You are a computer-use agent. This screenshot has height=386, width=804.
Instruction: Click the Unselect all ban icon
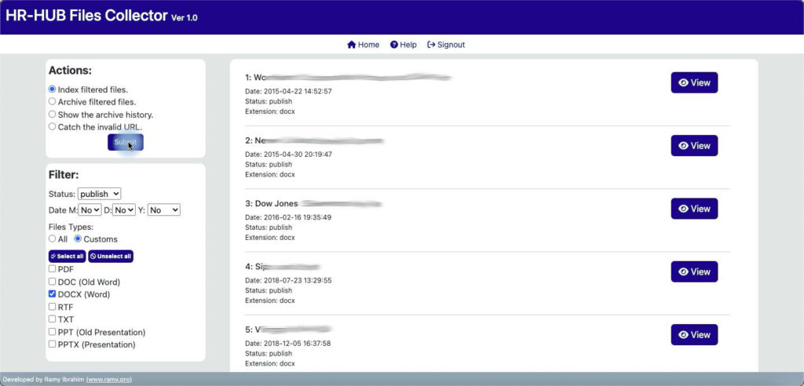(93, 257)
